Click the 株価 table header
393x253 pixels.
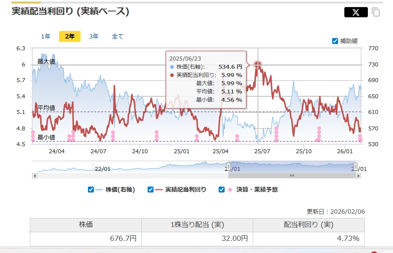pyautogui.click(x=86, y=225)
